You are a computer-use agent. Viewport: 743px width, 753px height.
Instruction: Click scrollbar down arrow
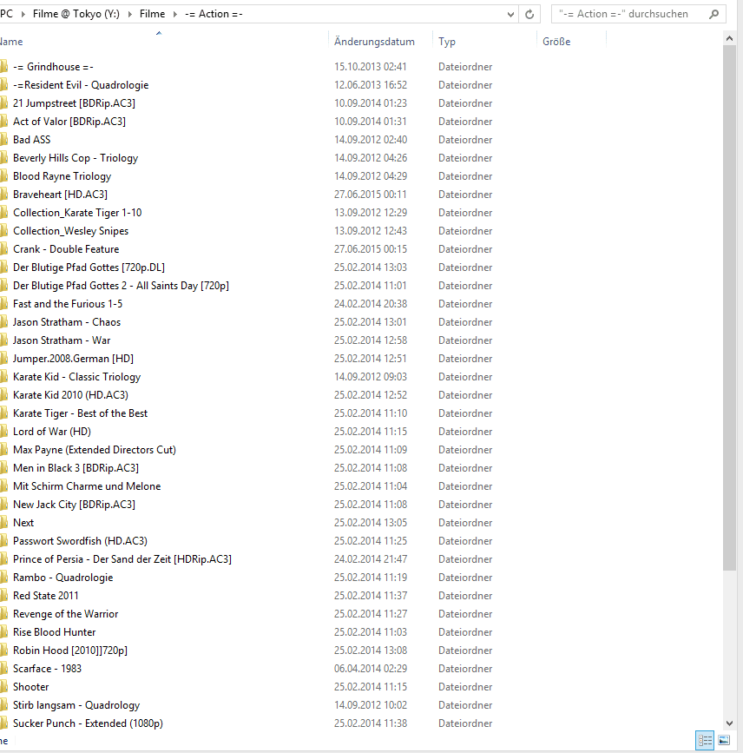point(730,723)
